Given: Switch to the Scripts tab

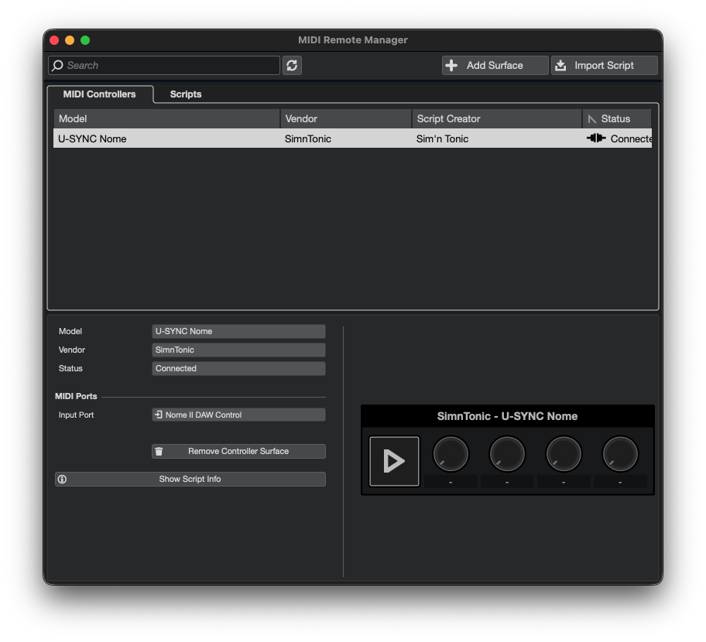Looking at the screenshot, I should tap(186, 94).
